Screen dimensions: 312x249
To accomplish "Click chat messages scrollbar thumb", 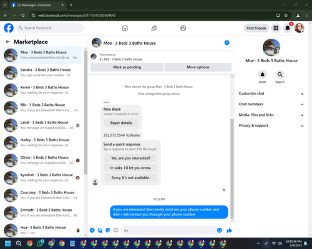I will pos(232,169).
